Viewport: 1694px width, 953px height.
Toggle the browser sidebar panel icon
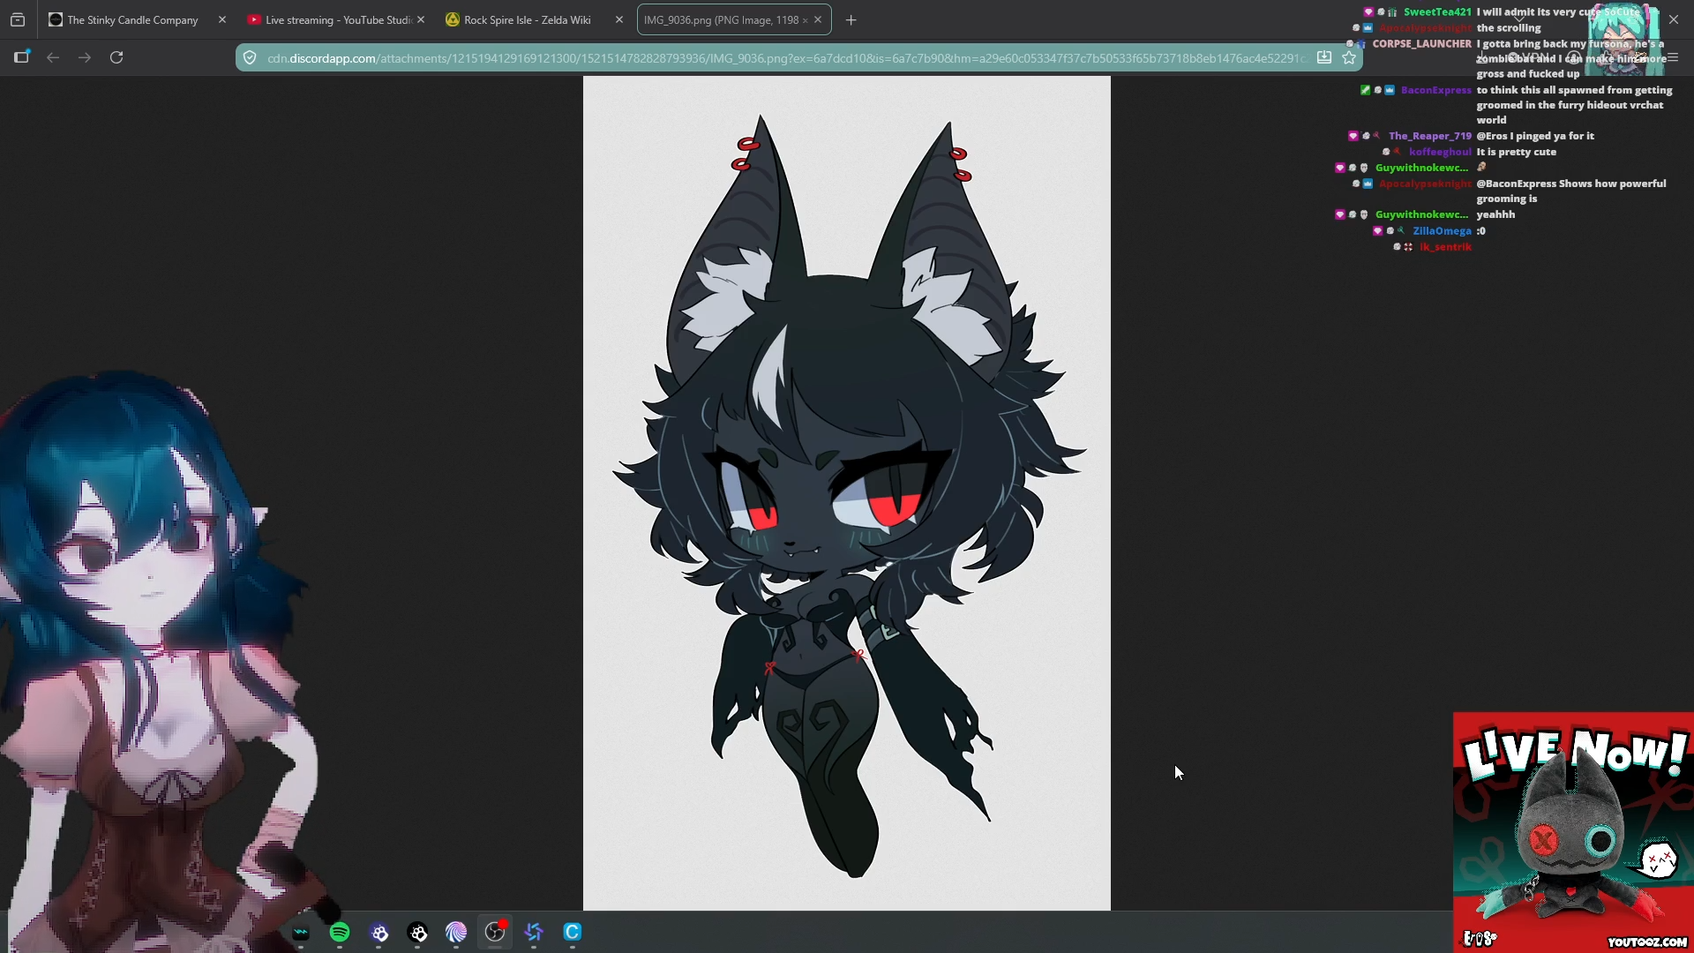tap(22, 57)
